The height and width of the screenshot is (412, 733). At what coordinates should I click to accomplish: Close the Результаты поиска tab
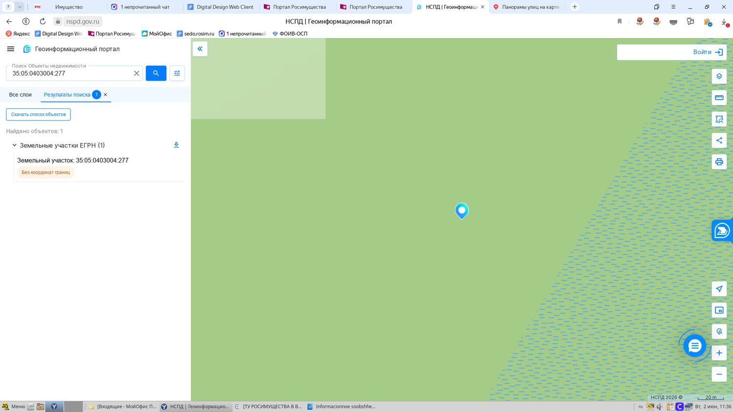[106, 95]
